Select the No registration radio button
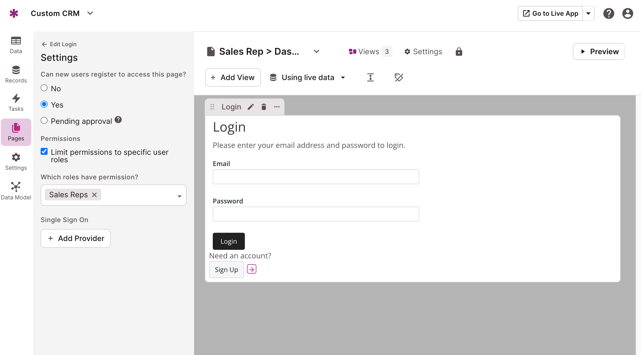This screenshot has width=641, height=355. [x=44, y=88]
